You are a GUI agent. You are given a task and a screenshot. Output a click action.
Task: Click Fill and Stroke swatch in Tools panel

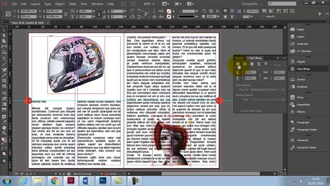click(4, 140)
